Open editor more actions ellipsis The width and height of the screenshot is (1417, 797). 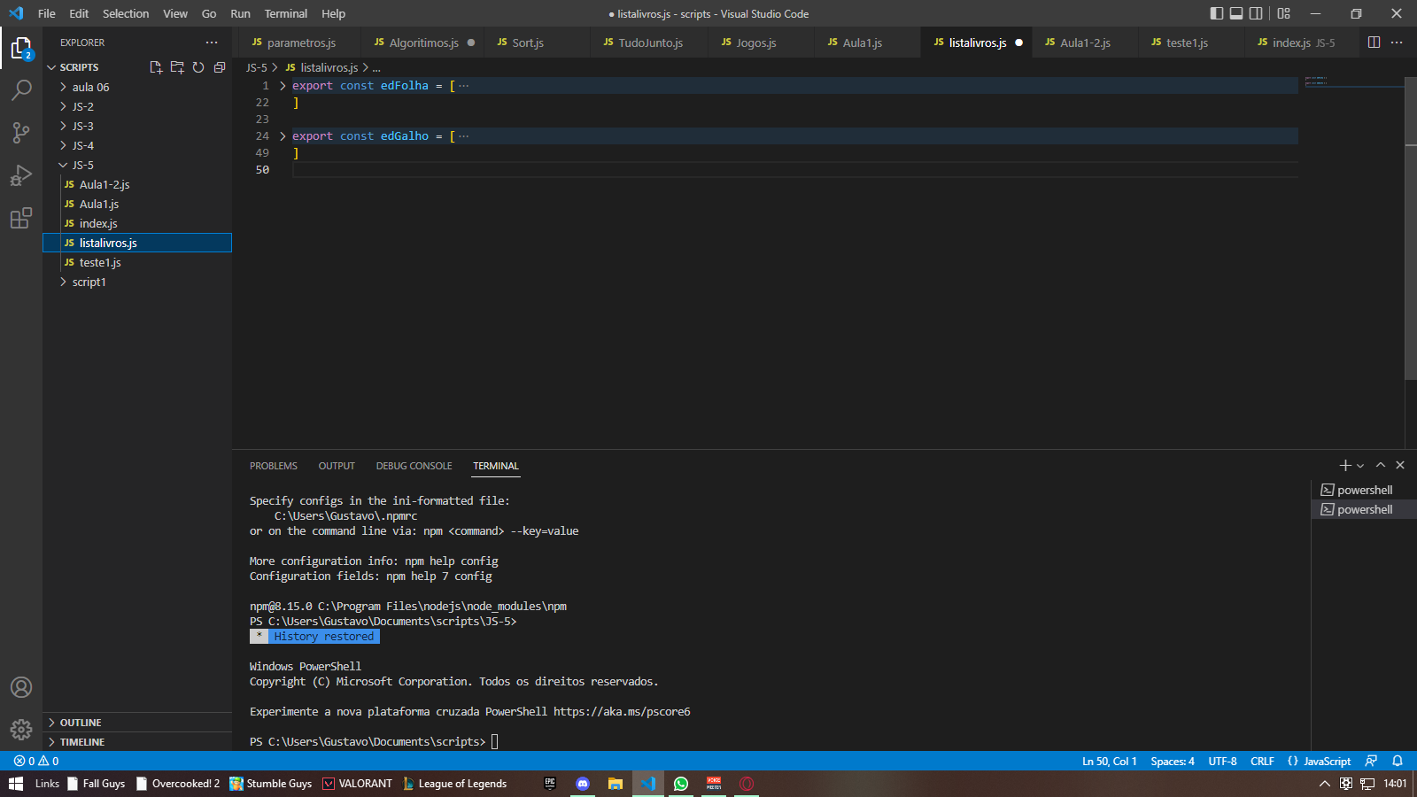tap(1397, 43)
